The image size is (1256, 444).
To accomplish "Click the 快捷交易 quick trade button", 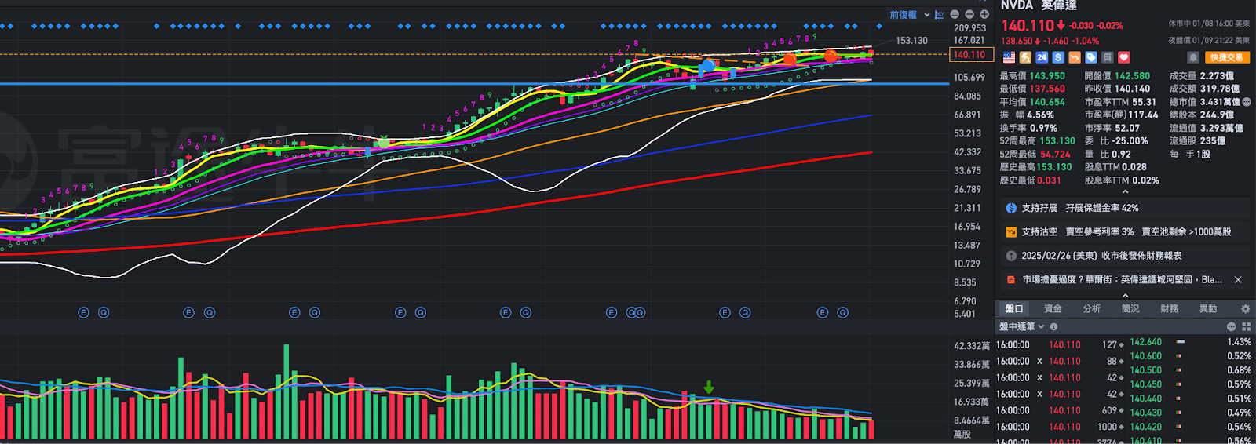I will [x=1226, y=57].
